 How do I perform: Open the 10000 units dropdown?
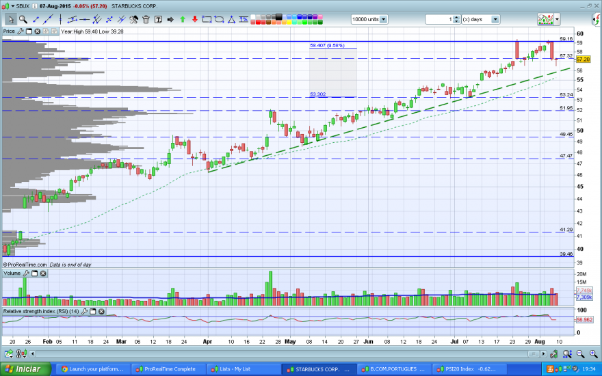383,19
